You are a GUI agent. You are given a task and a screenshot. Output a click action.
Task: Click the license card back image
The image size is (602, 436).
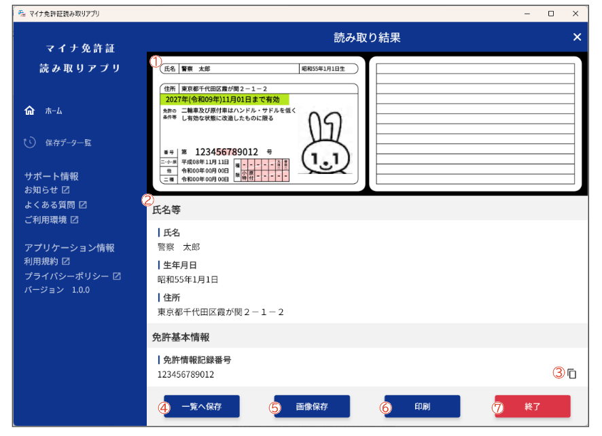[475, 124]
